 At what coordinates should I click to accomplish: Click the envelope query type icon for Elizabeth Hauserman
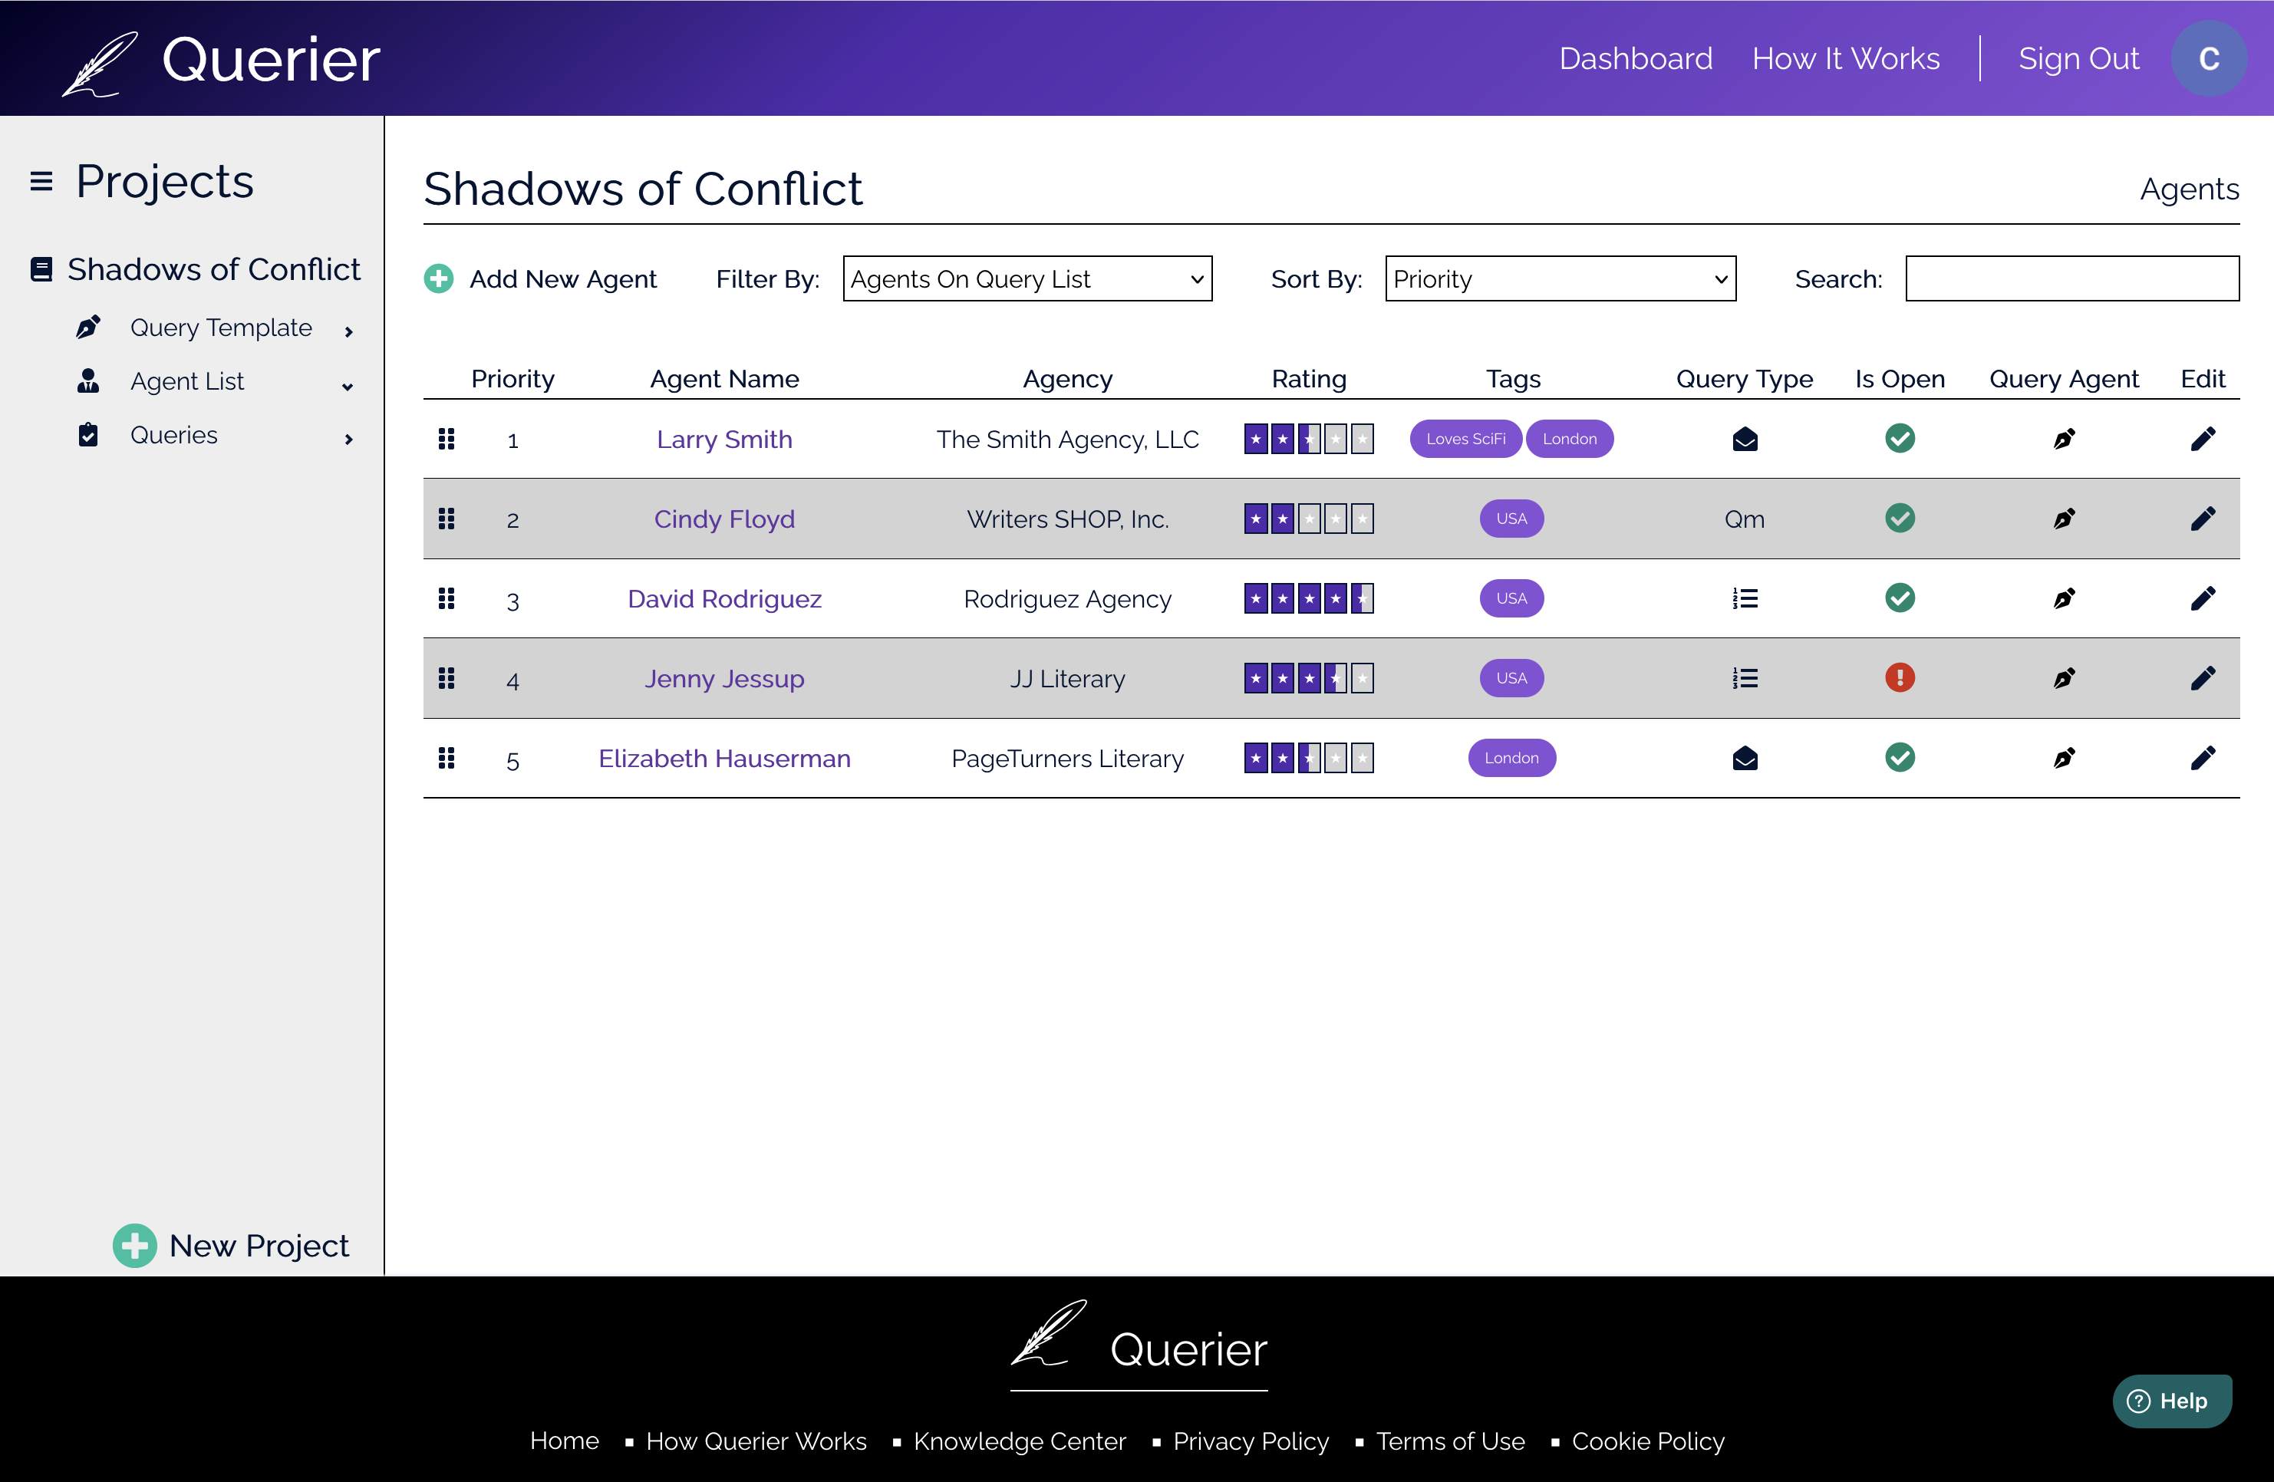tap(1745, 759)
